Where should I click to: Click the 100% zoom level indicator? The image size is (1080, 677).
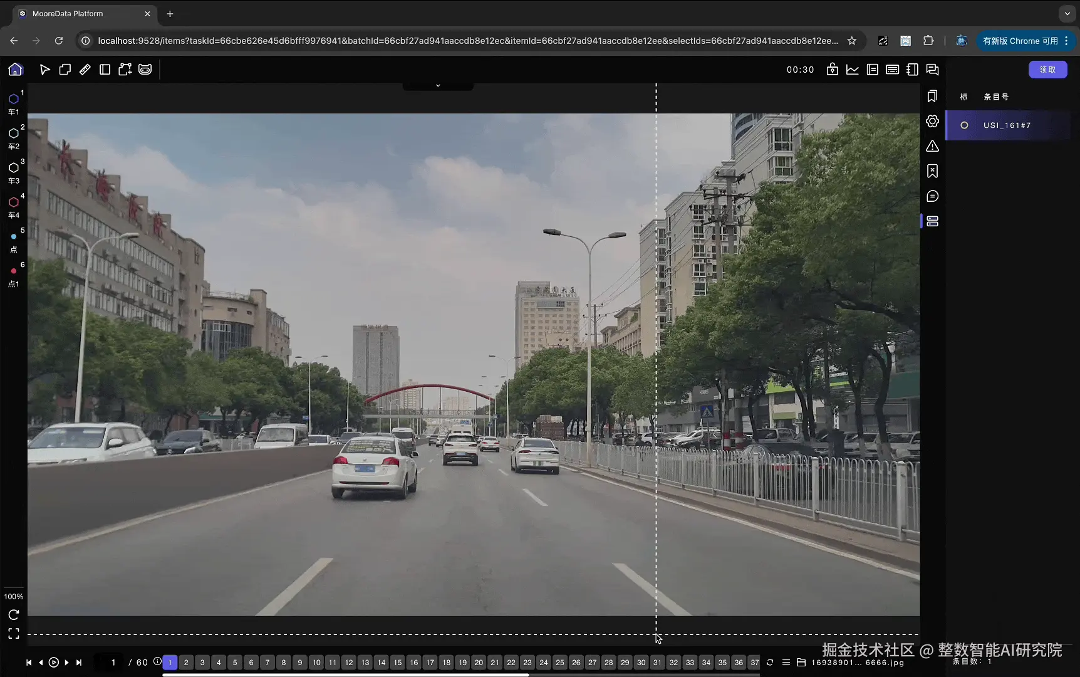[14, 597]
